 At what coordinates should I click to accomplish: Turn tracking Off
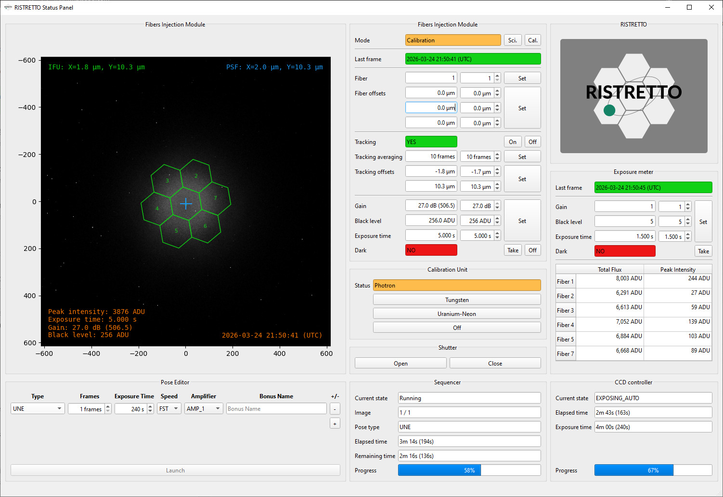pos(532,142)
